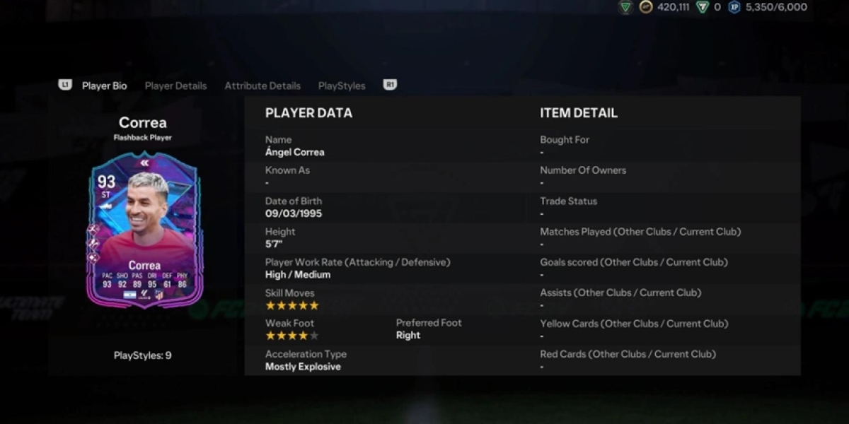Click the Weak Foot star rating

(x=291, y=336)
